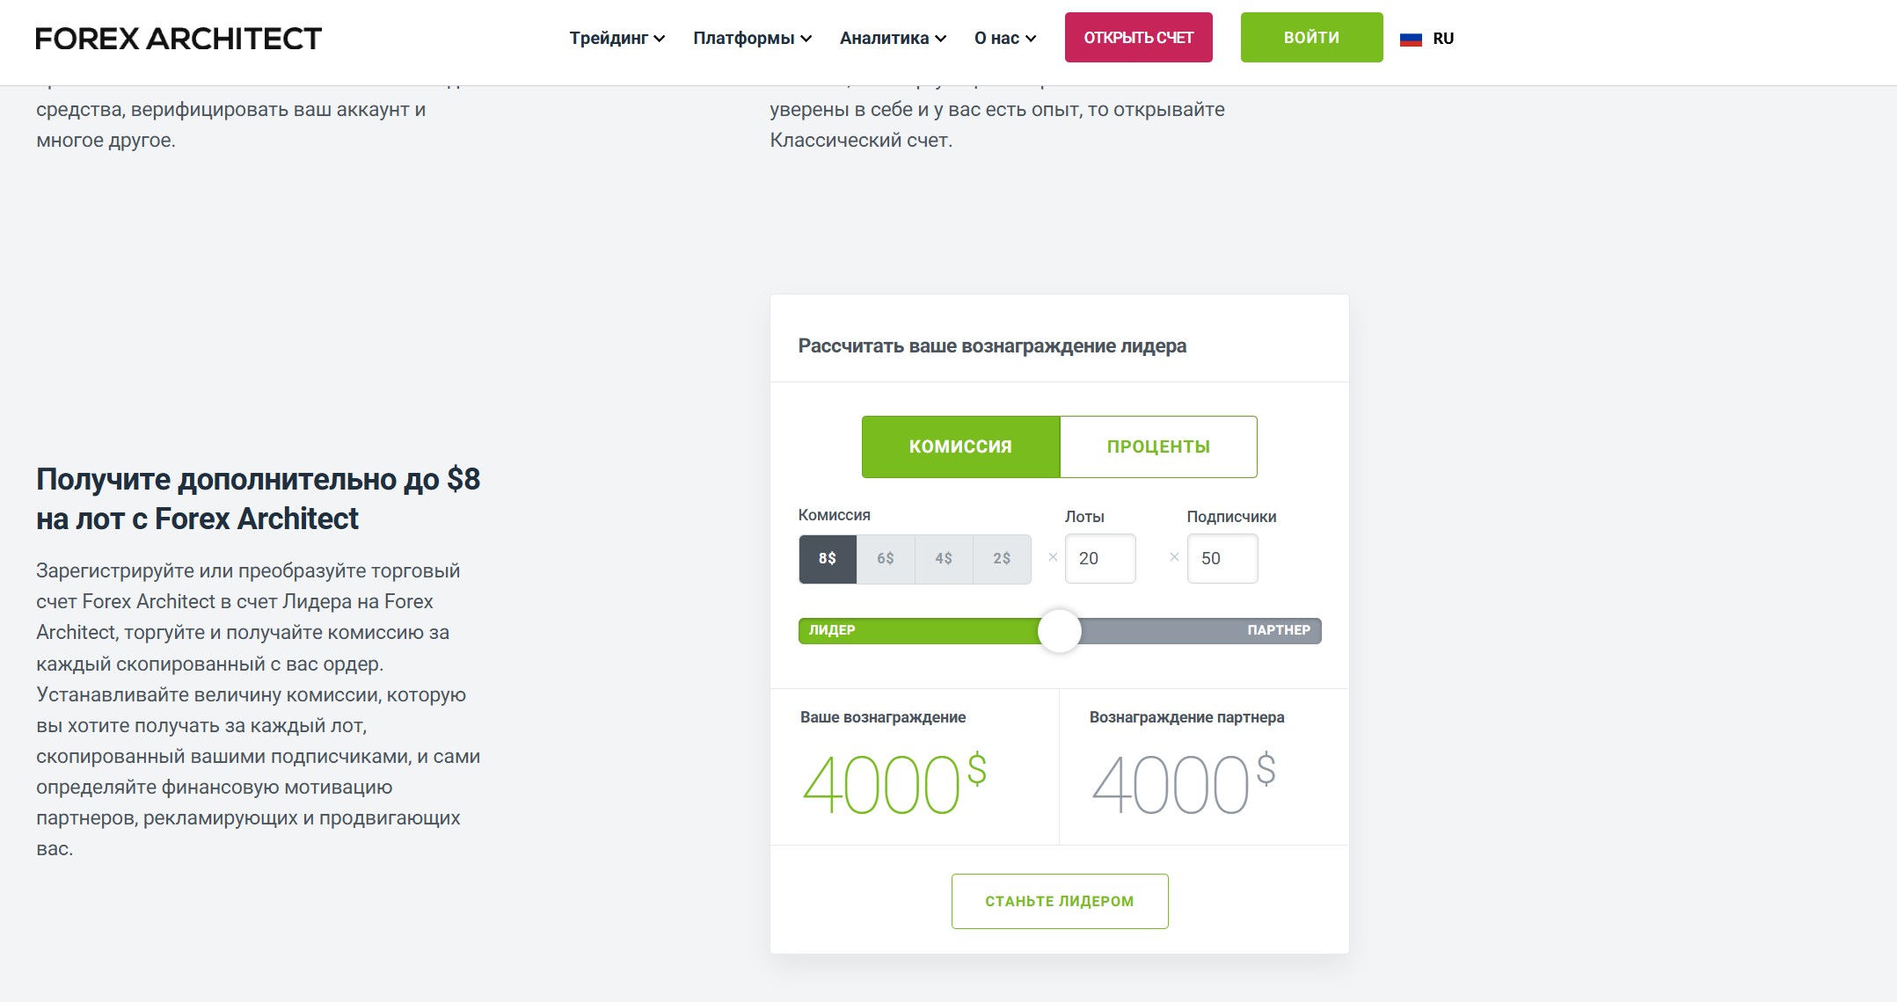
Task: Open the RU language selector
Action: tap(1442, 39)
